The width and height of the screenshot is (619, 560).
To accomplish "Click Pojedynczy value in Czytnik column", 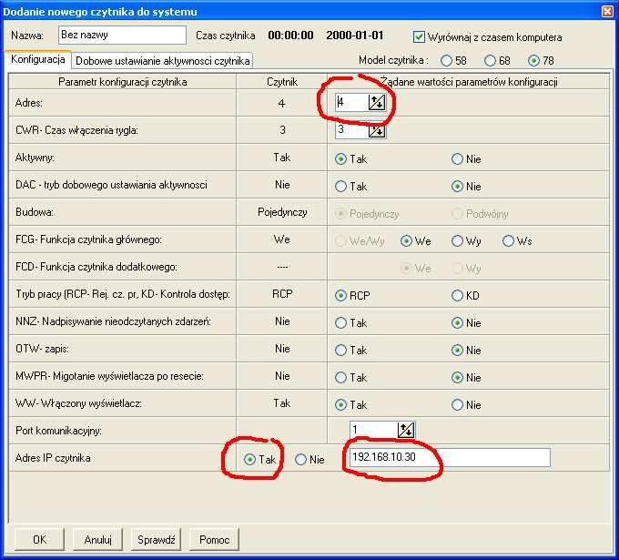I will [282, 212].
